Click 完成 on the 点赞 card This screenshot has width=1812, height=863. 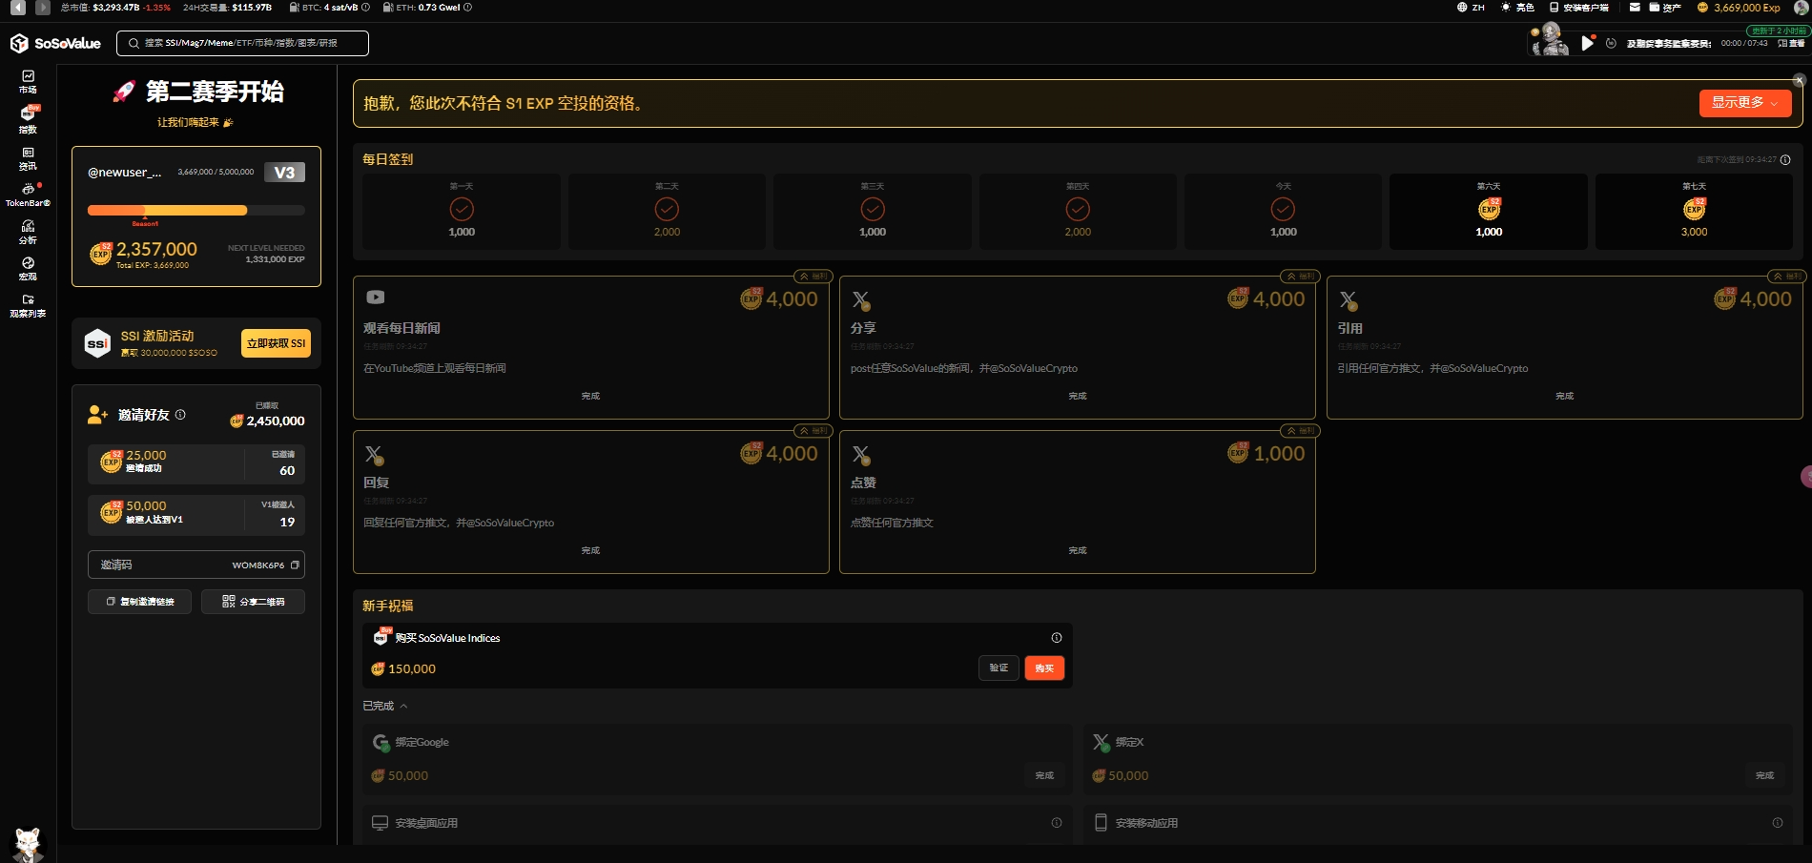tap(1078, 550)
